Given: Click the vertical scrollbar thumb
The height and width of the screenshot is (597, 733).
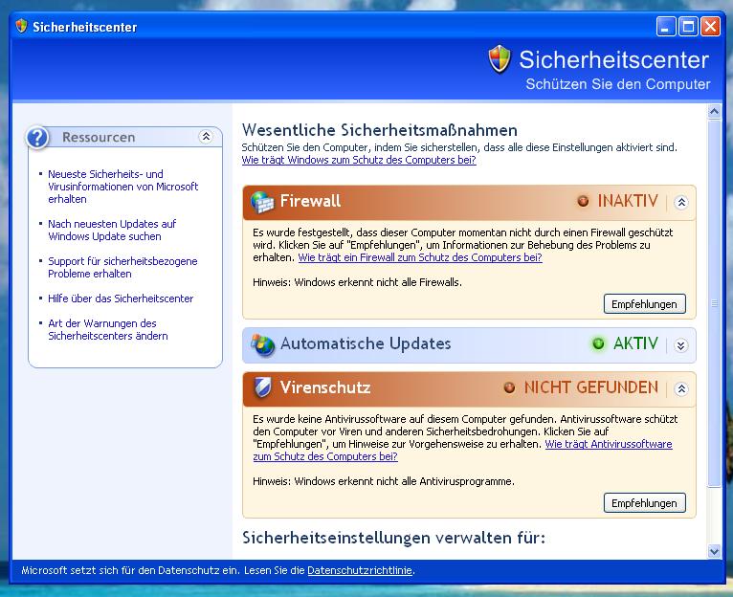Looking at the screenshot, I should (714, 303).
